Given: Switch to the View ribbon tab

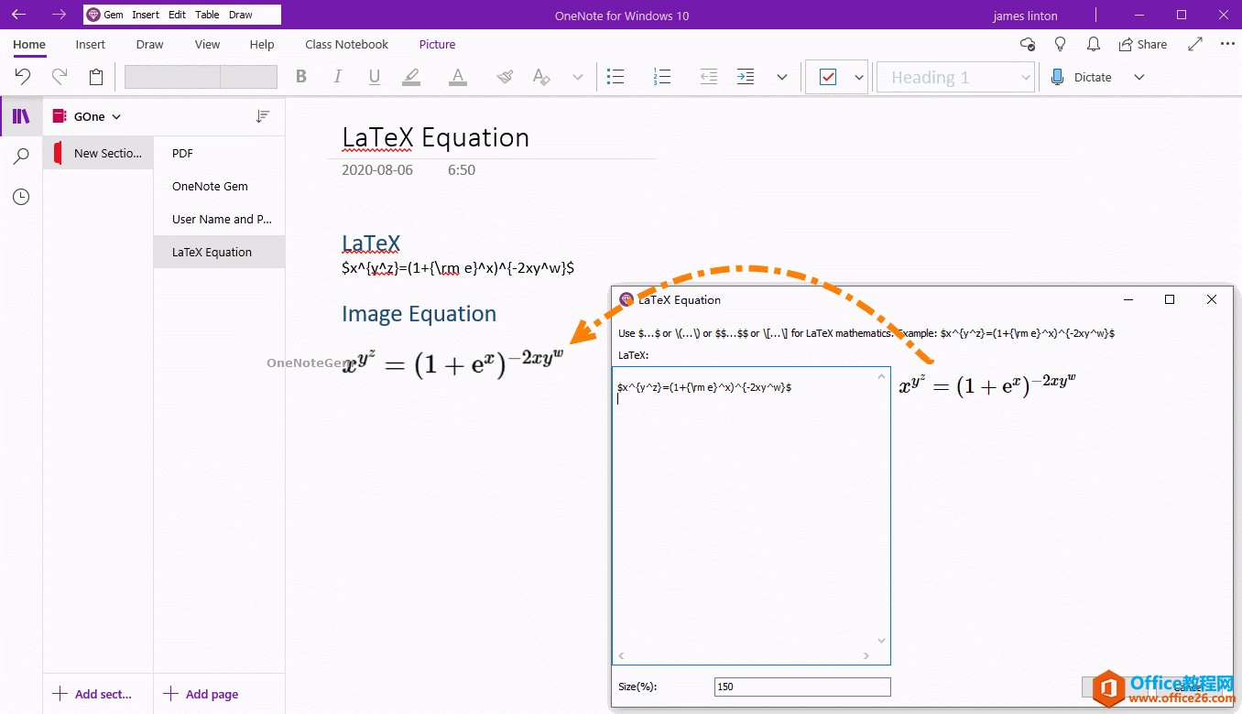Looking at the screenshot, I should [x=208, y=44].
